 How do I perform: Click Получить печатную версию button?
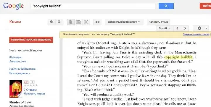tap(31, 40)
